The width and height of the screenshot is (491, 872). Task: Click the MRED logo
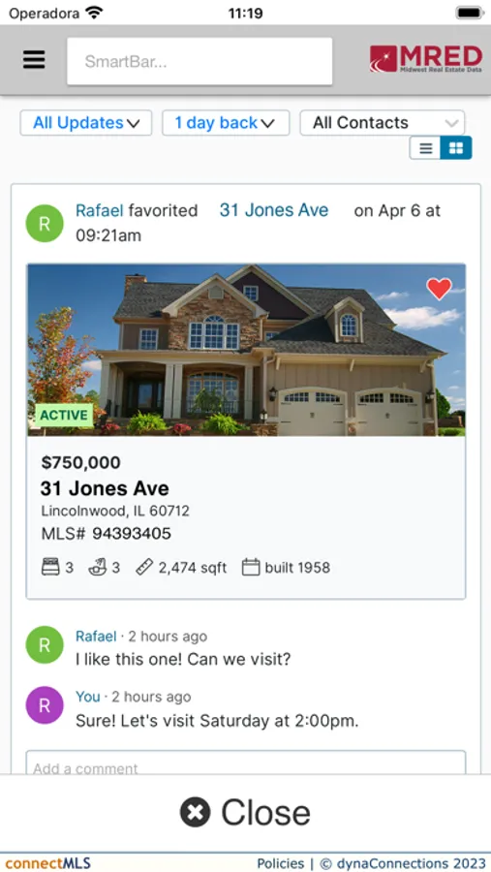coord(426,59)
